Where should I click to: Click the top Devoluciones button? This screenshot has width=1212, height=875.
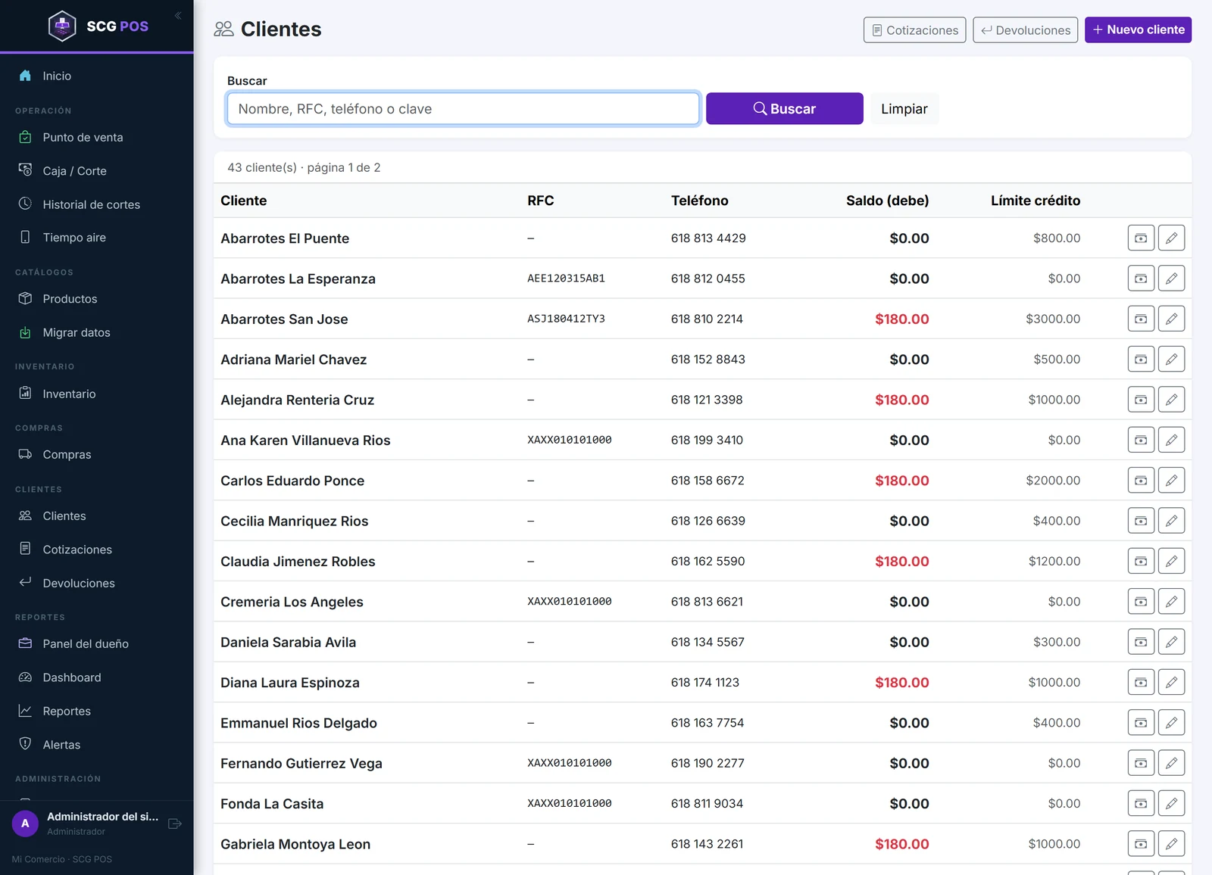click(1025, 30)
